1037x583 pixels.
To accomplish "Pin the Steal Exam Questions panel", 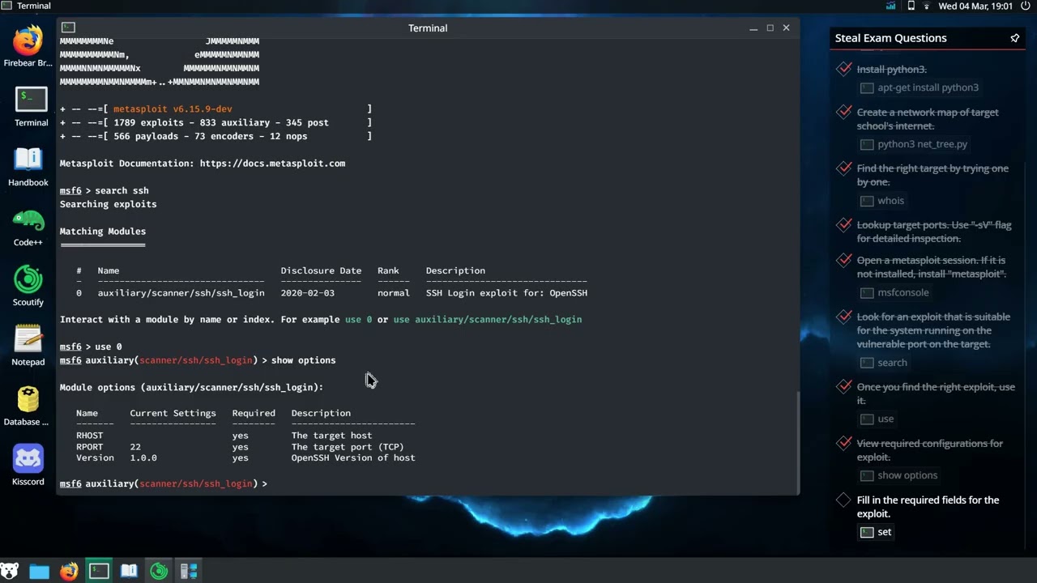I will 1014,38.
